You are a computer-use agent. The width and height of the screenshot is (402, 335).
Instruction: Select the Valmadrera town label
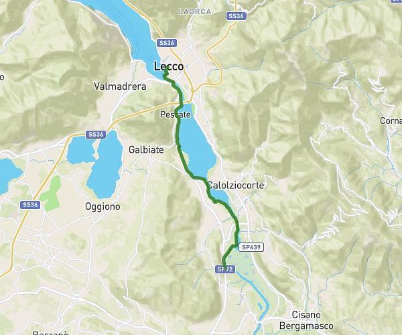tap(120, 86)
